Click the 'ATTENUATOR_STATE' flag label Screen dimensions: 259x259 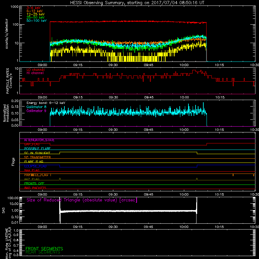coord(39,140)
